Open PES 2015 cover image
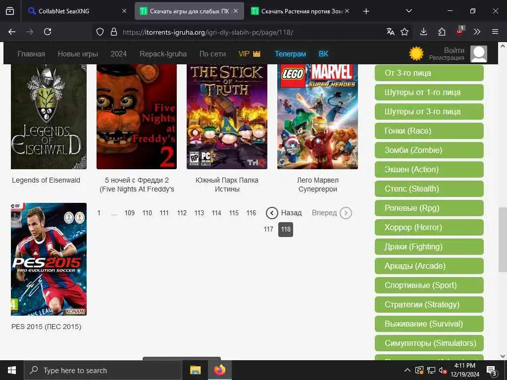507x380 pixels. (x=49, y=259)
